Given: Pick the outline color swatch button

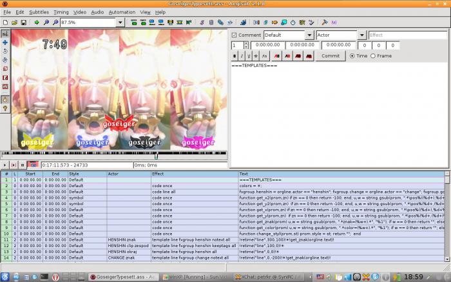Looking at the screenshot, I should [298, 56].
